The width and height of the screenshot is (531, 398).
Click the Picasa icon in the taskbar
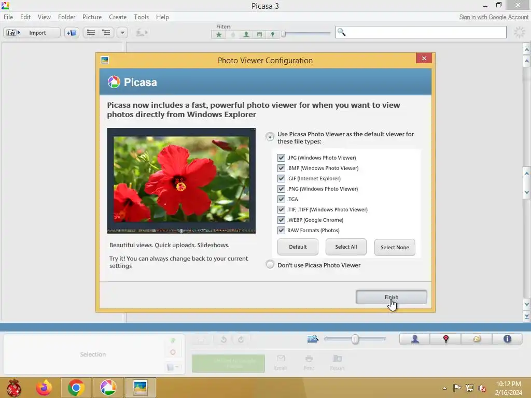[108, 388]
